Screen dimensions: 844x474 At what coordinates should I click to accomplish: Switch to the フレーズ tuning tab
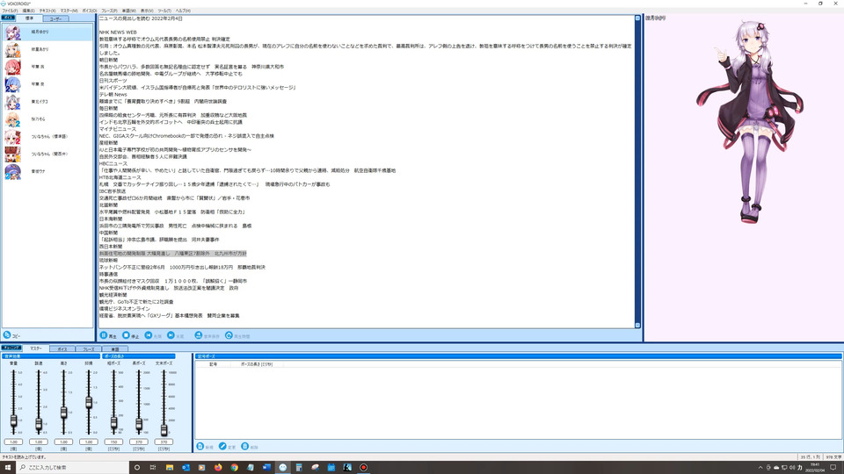coord(88,349)
